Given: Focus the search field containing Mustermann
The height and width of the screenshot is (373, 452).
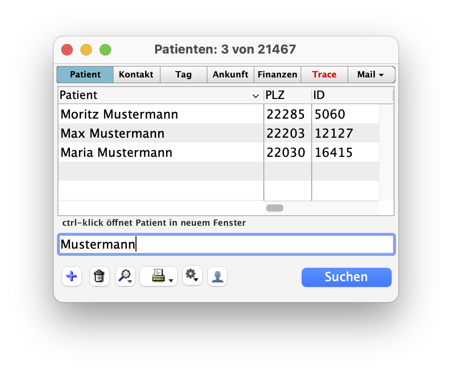Looking at the screenshot, I should pyautogui.click(x=226, y=244).
